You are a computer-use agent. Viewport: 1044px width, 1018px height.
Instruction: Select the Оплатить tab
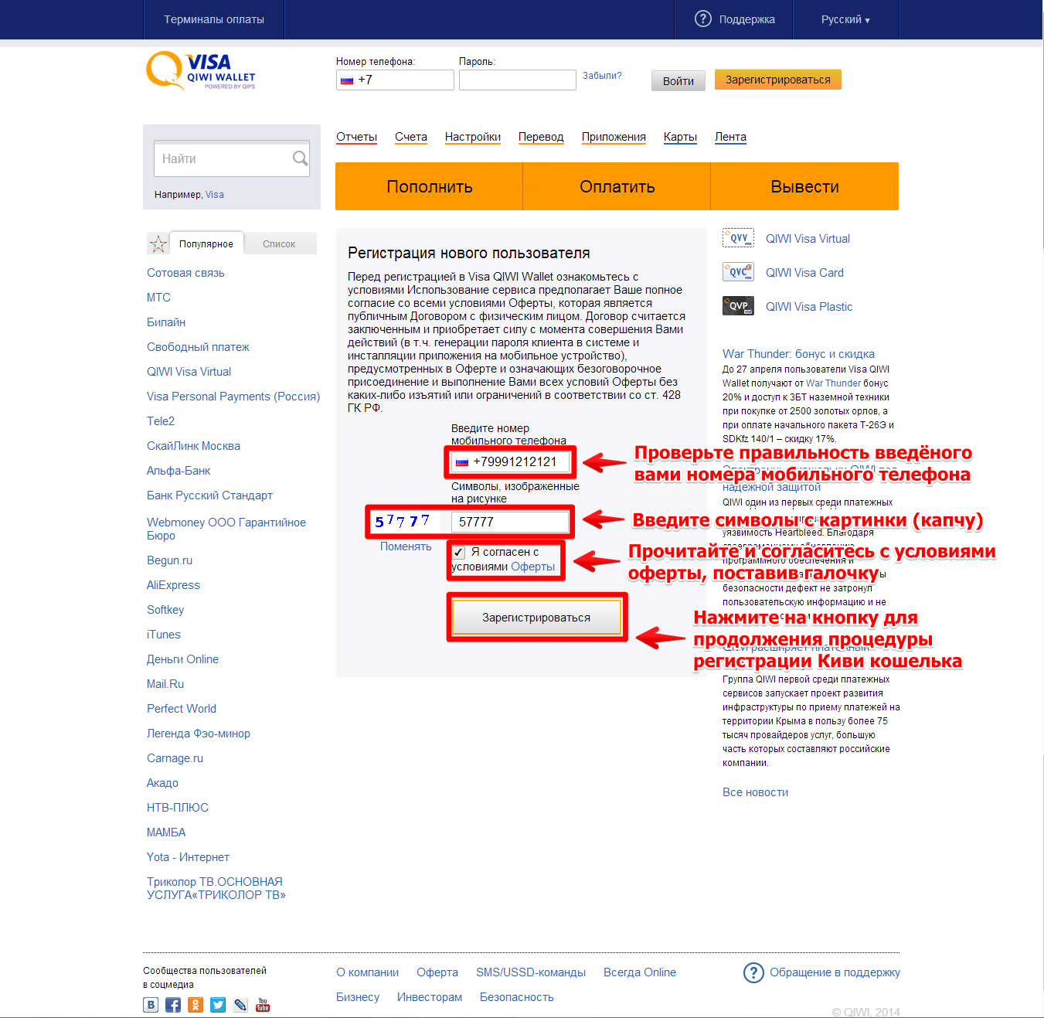coord(617,186)
